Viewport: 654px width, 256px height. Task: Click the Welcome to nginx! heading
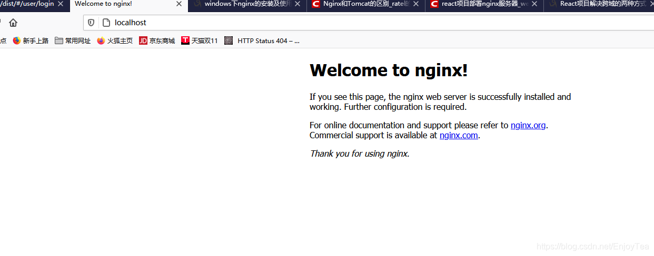[389, 70]
